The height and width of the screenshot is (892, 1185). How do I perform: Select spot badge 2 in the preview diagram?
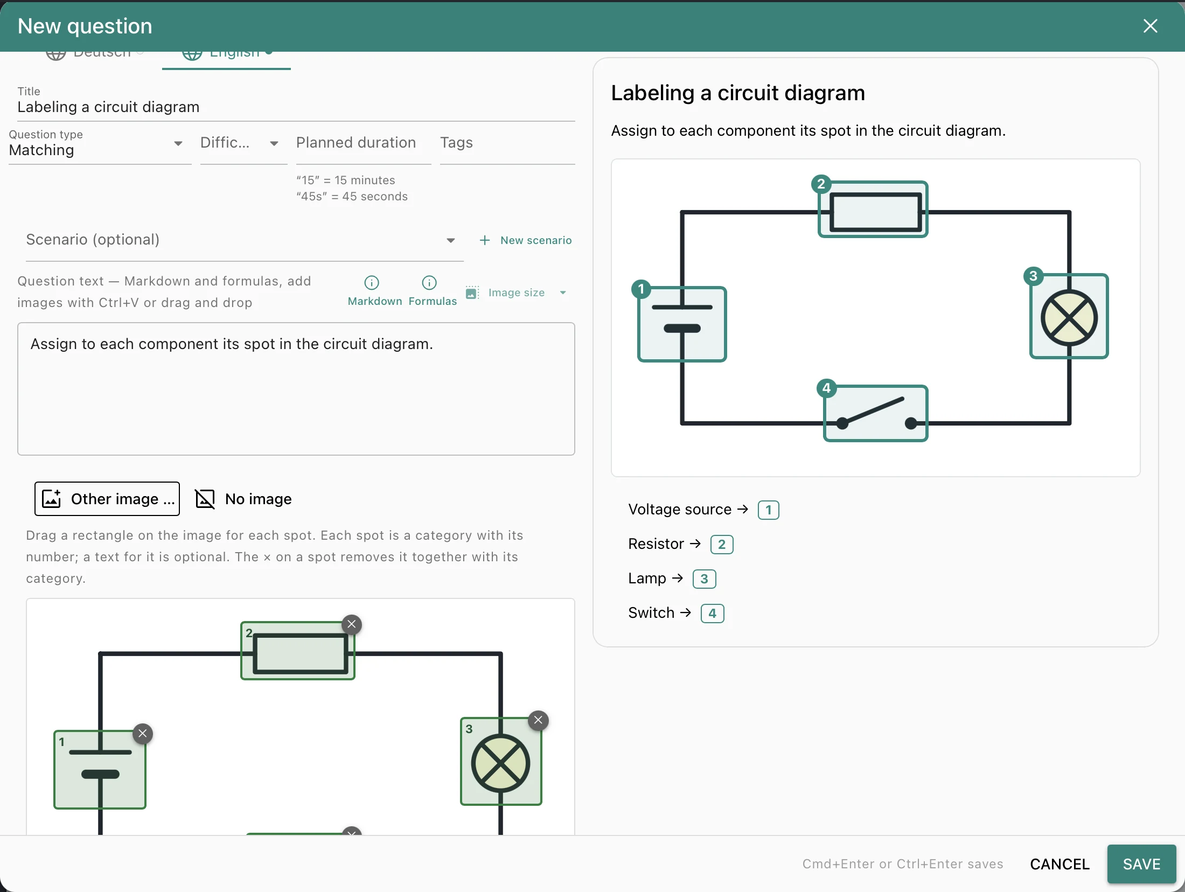tap(821, 184)
